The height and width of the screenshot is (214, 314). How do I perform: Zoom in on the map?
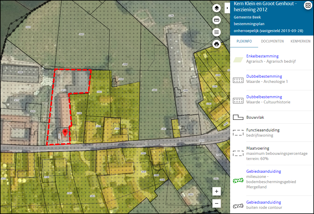(x=216, y=191)
